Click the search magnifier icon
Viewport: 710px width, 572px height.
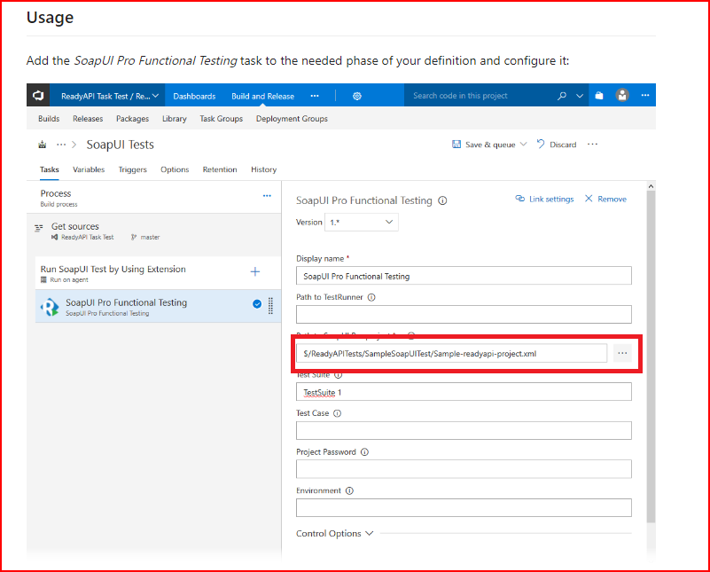click(x=561, y=96)
